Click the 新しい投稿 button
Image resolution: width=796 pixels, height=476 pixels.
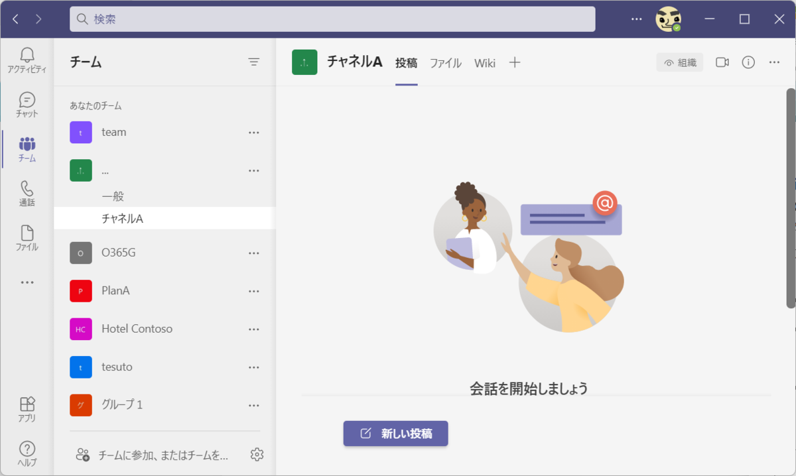(x=395, y=434)
